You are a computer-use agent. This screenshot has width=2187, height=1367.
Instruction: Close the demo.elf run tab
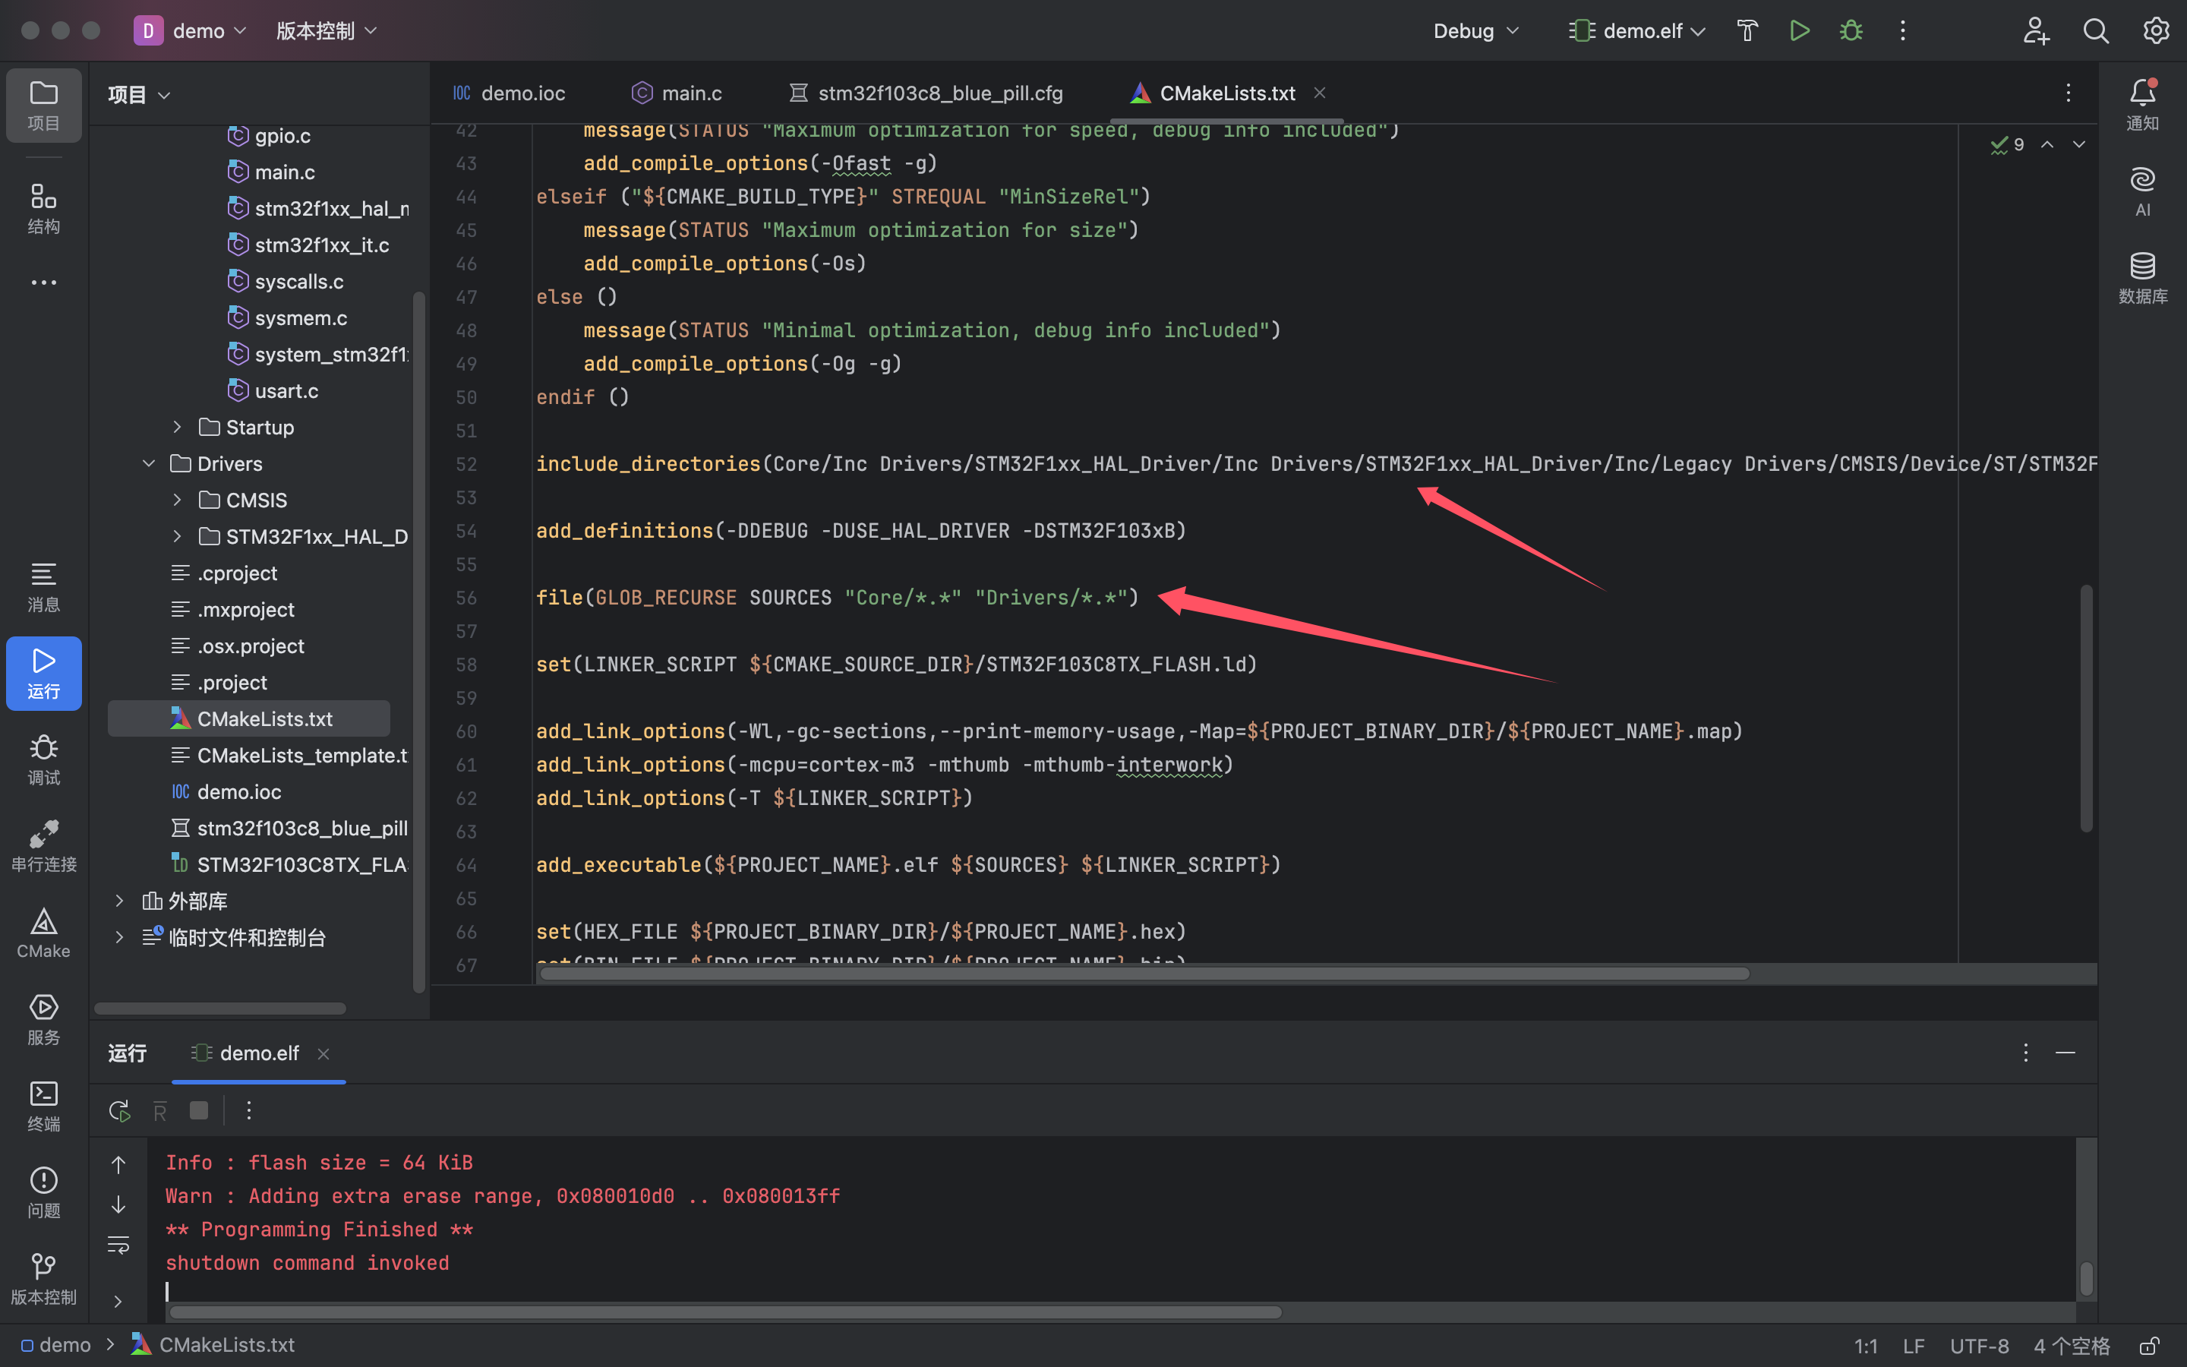323,1054
